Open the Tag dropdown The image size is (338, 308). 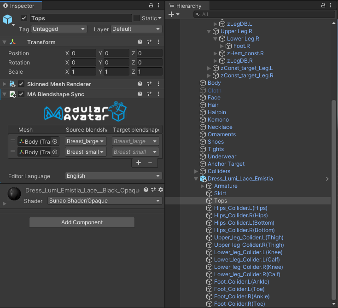point(59,29)
